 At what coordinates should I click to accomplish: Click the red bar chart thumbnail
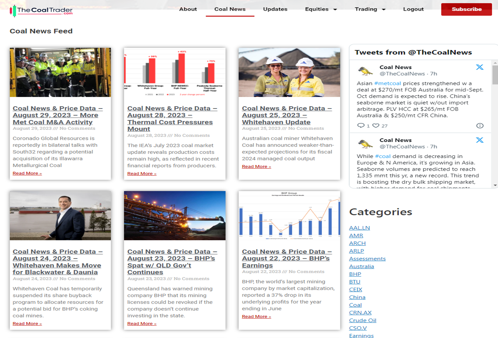point(175,72)
